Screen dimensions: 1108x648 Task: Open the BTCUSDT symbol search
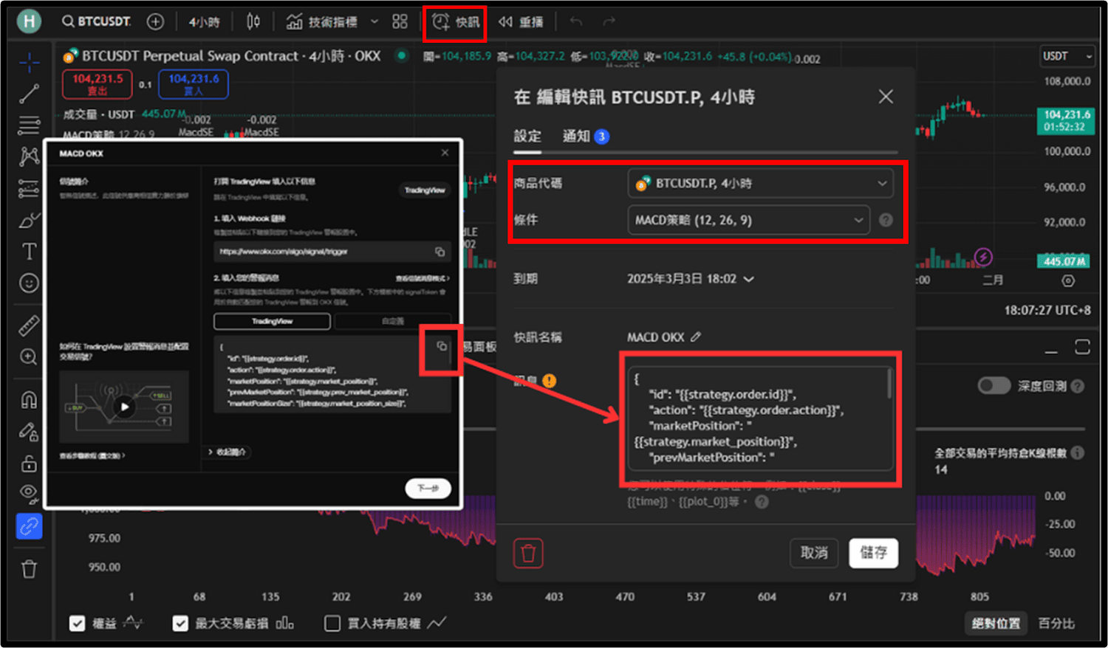(96, 21)
